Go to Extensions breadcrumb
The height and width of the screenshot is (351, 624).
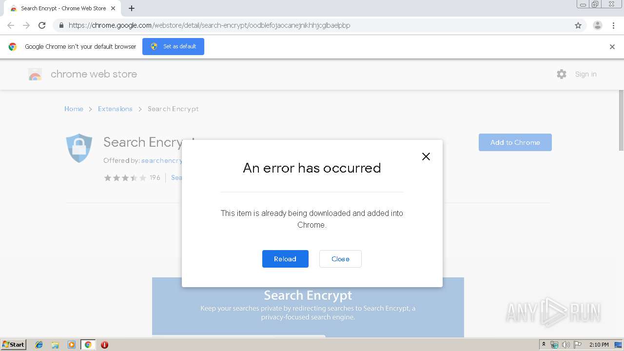115,109
